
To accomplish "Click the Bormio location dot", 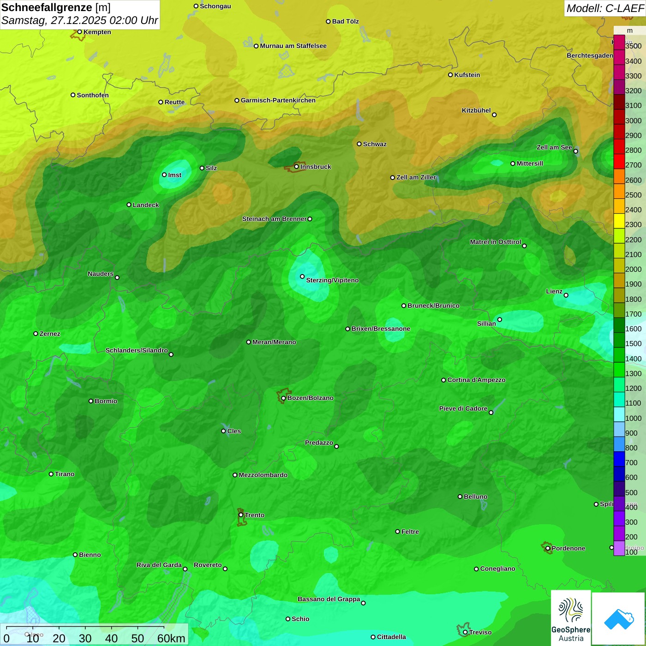I will tap(91, 401).
